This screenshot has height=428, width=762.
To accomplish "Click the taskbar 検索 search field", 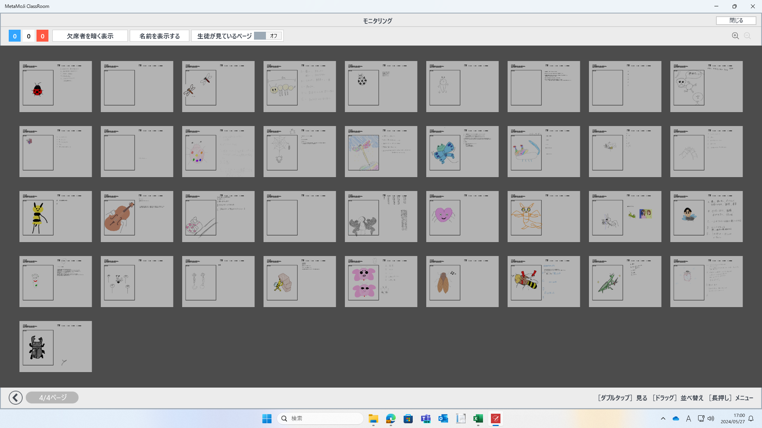I will 320,418.
